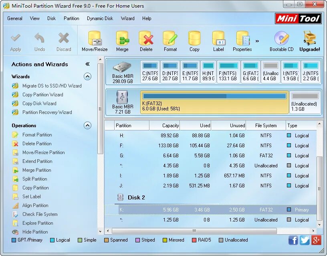
Task: Expand more toolbar items chevron
Action: pos(257,41)
